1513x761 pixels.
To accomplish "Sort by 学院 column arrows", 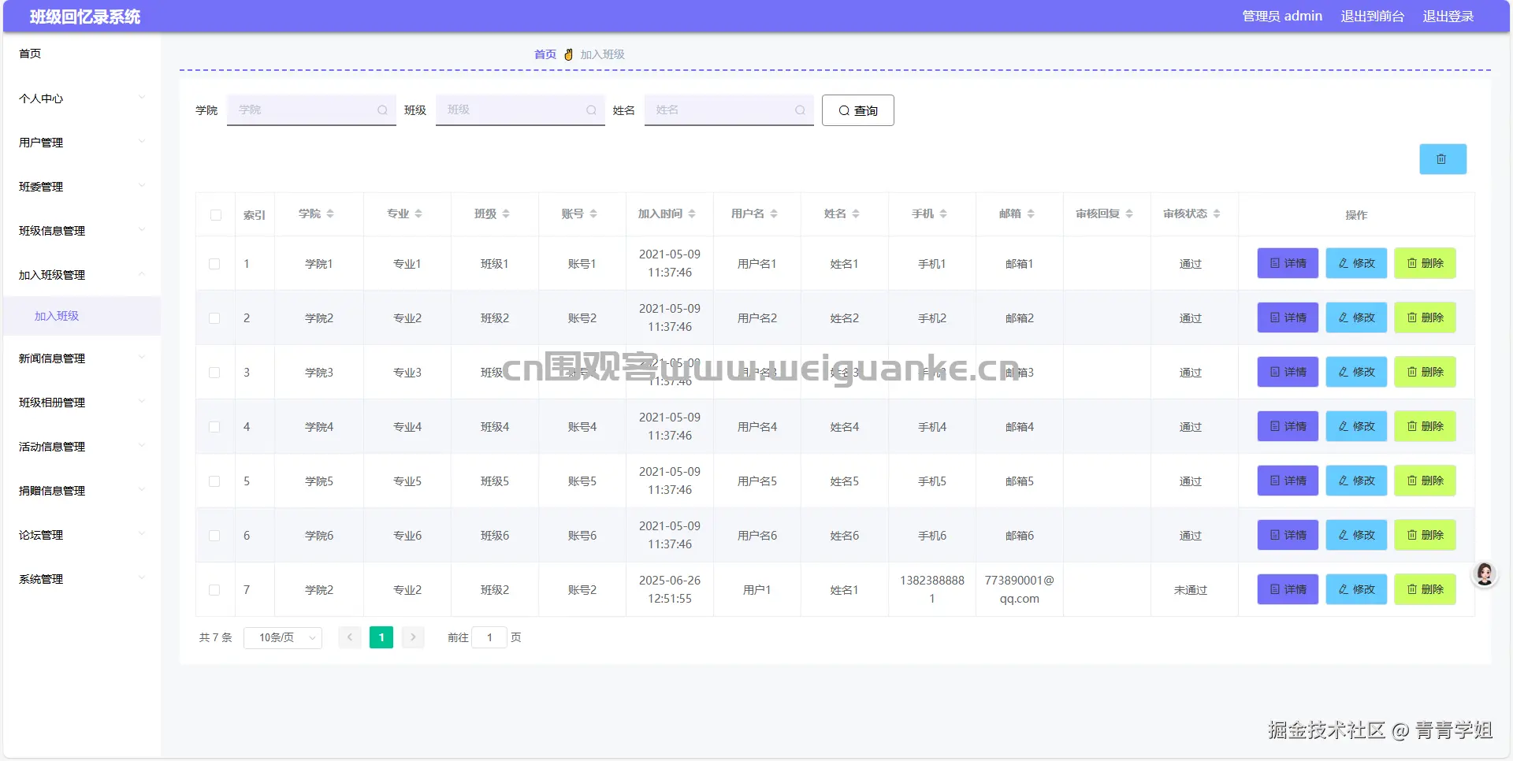I will 330,213.
